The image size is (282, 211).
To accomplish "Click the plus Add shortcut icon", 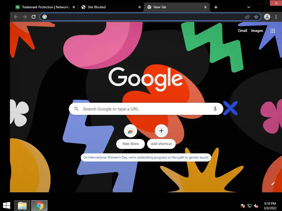I will click(x=161, y=131).
